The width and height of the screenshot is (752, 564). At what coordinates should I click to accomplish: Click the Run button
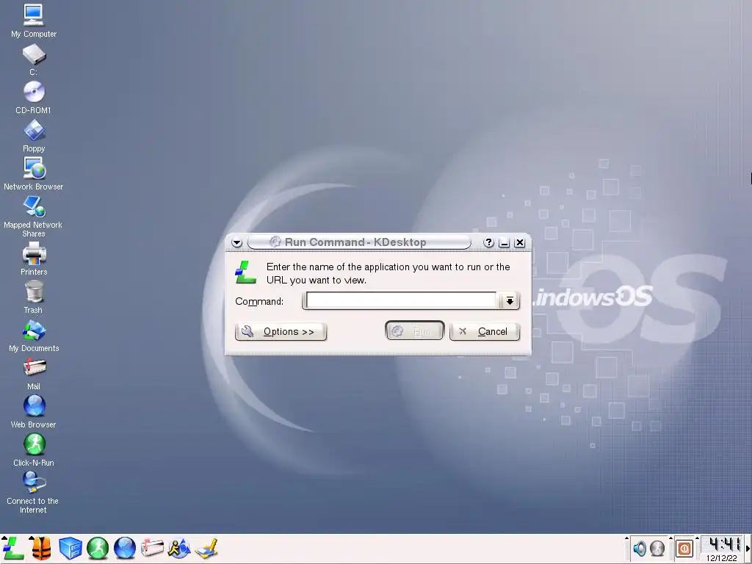coord(415,331)
